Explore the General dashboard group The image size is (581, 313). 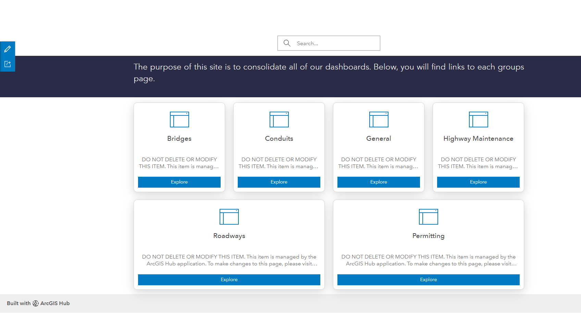379,182
